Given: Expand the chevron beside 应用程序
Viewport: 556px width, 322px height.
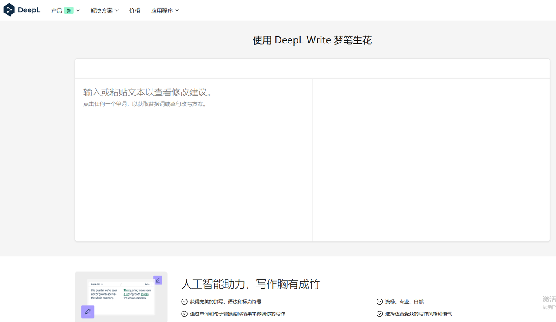Looking at the screenshot, I should click(177, 10).
